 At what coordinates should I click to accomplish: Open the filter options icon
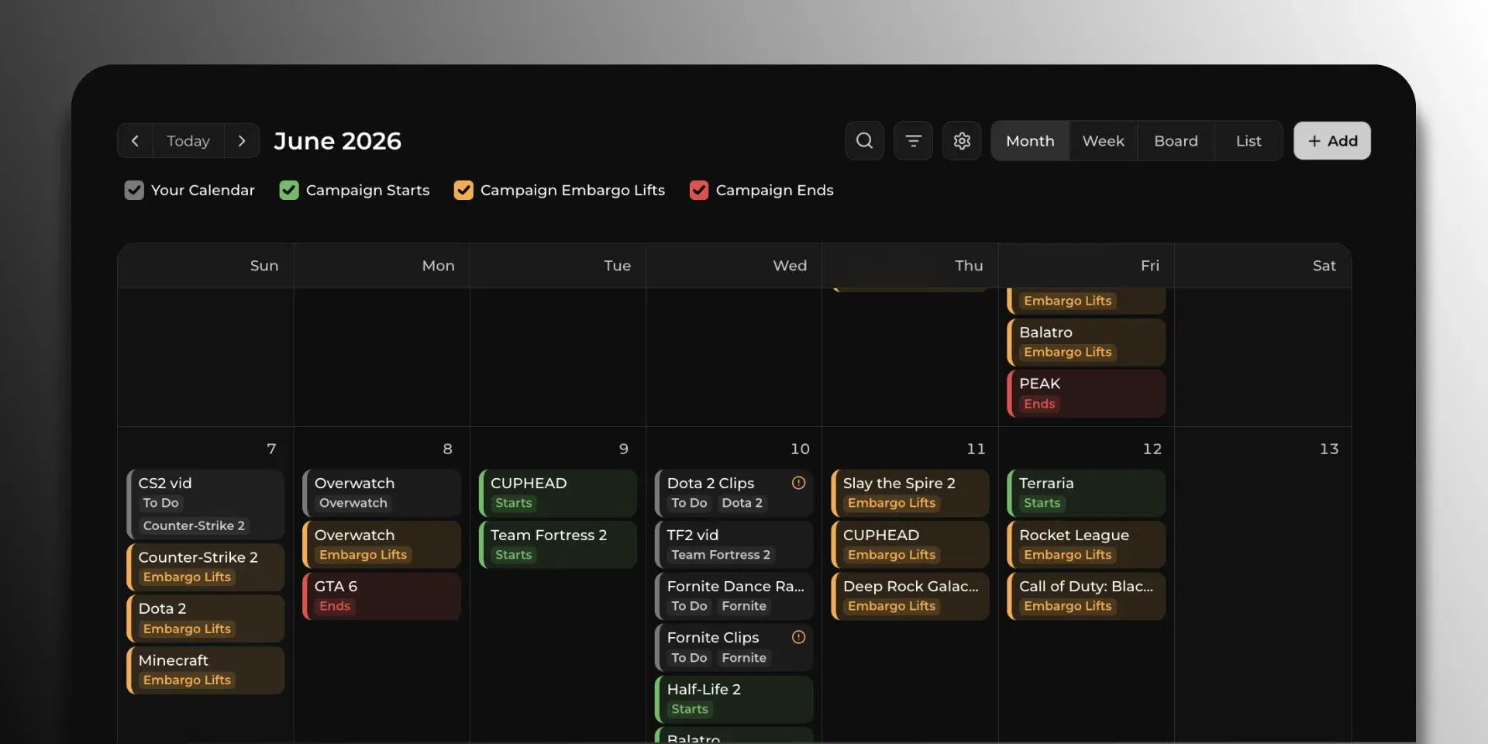pyautogui.click(x=913, y=141)
